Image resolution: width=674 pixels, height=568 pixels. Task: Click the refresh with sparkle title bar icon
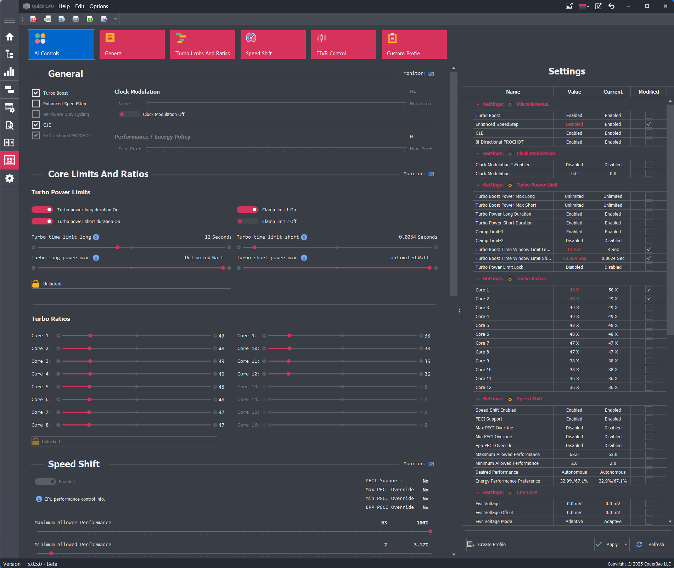tap(599, 6)
